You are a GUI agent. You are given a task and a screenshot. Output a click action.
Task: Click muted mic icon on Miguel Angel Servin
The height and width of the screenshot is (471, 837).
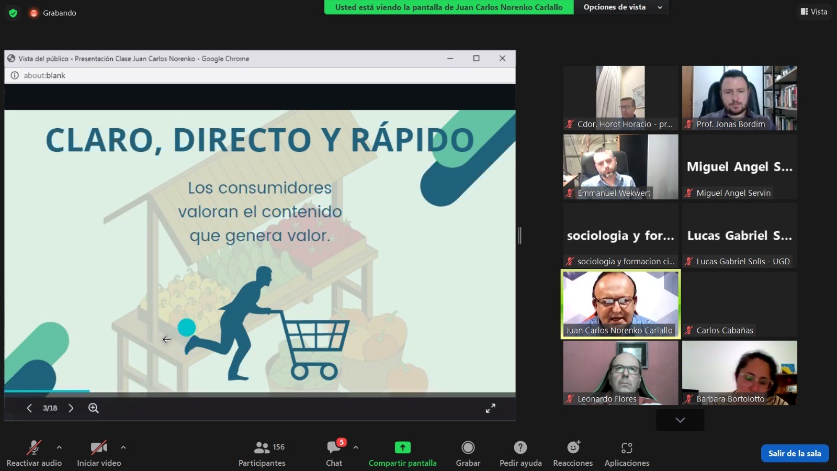[x=689, y=193]
